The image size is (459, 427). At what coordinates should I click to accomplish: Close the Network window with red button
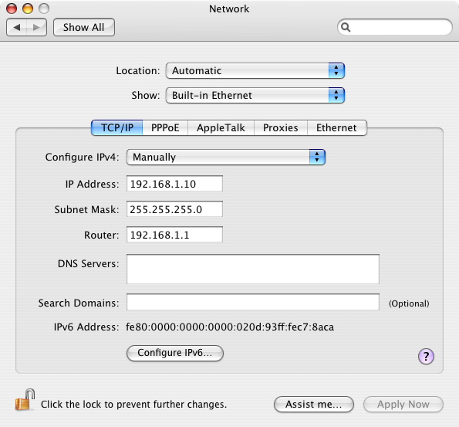click(x=12, y=8)
